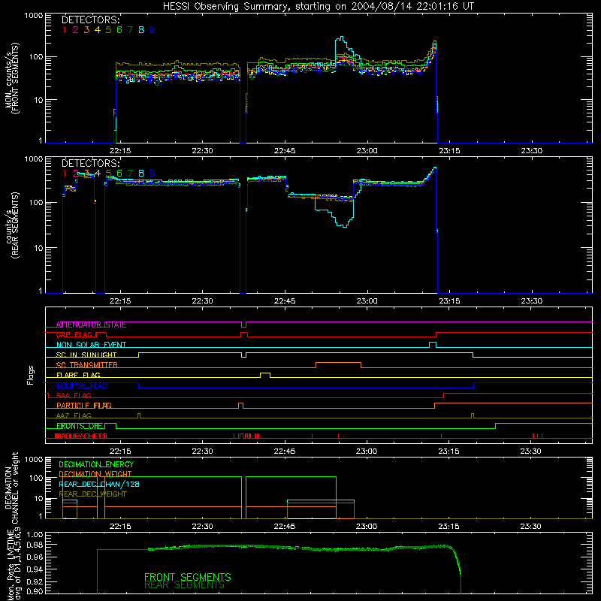Select detector 9 in front segments legend
This screenshot has height=601, width=601.
tap(153, 30)
